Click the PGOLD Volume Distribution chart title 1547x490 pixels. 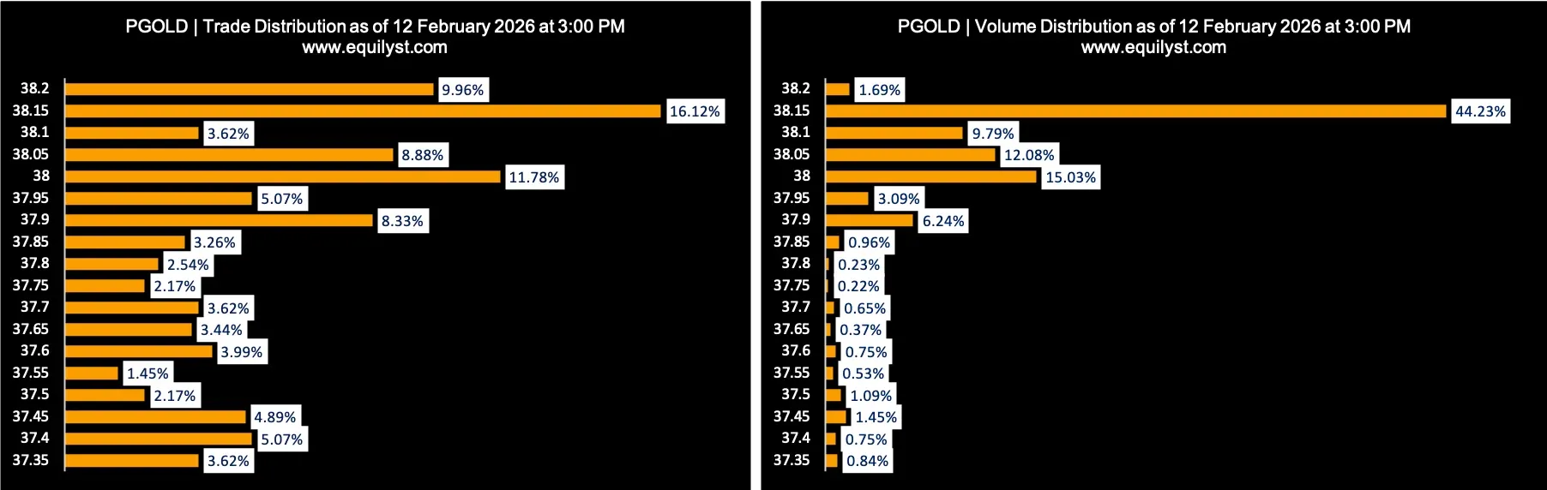1153,27
